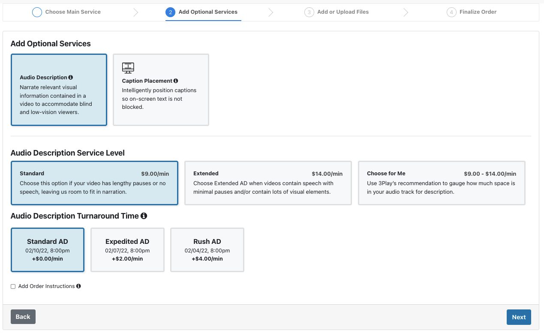The width and height of the screenshot is (544, 333).
Task: Pick the Choose for Me service level
Action: click(x=442, y=183)
